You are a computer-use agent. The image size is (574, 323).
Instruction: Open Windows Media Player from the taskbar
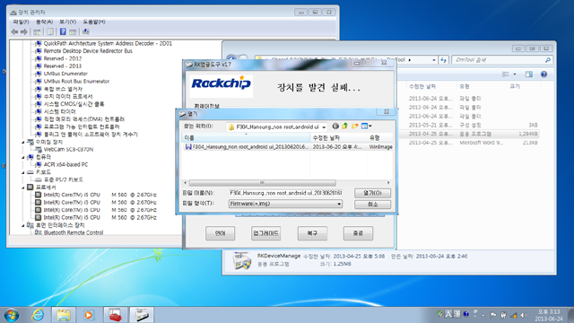click(x=88, y=315)
